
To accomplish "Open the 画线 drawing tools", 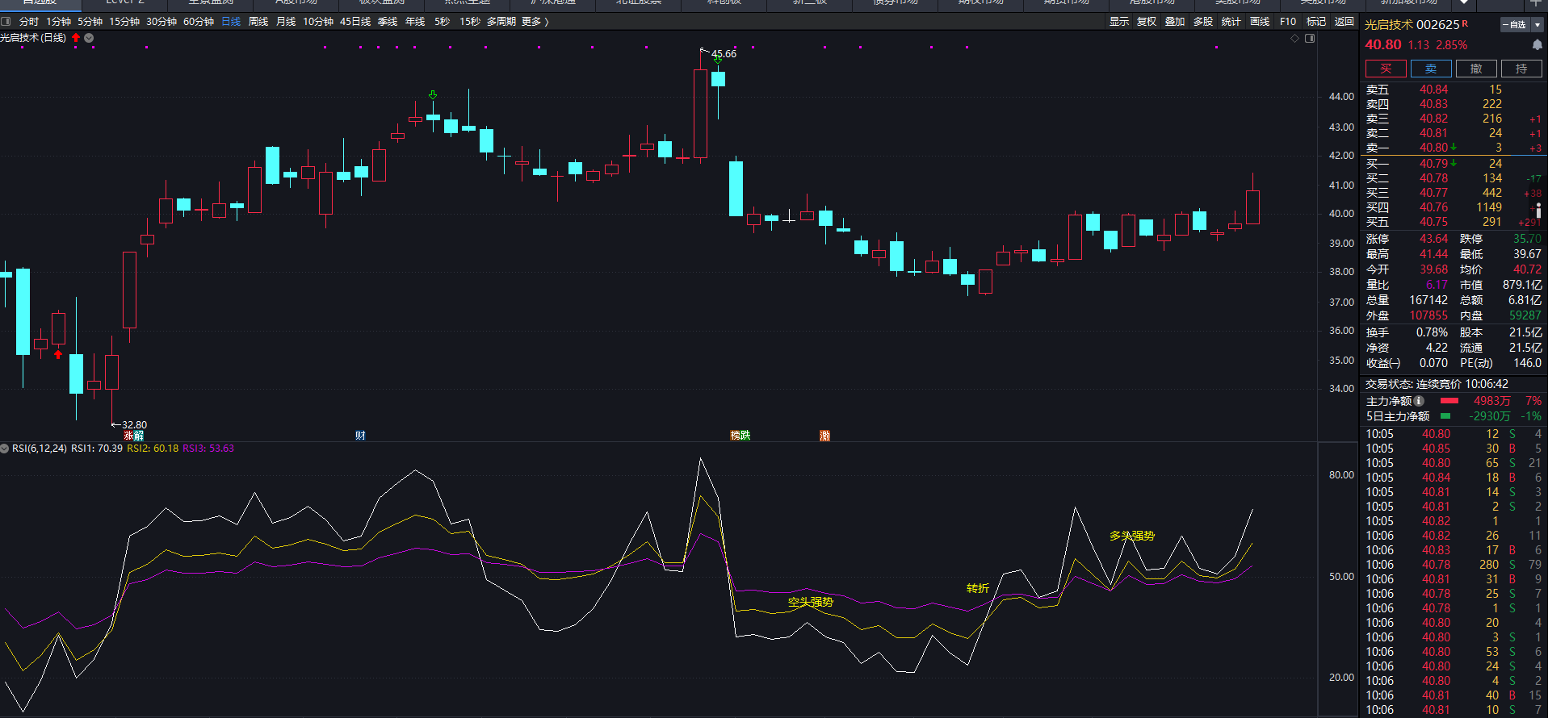I will [1260, 22].
